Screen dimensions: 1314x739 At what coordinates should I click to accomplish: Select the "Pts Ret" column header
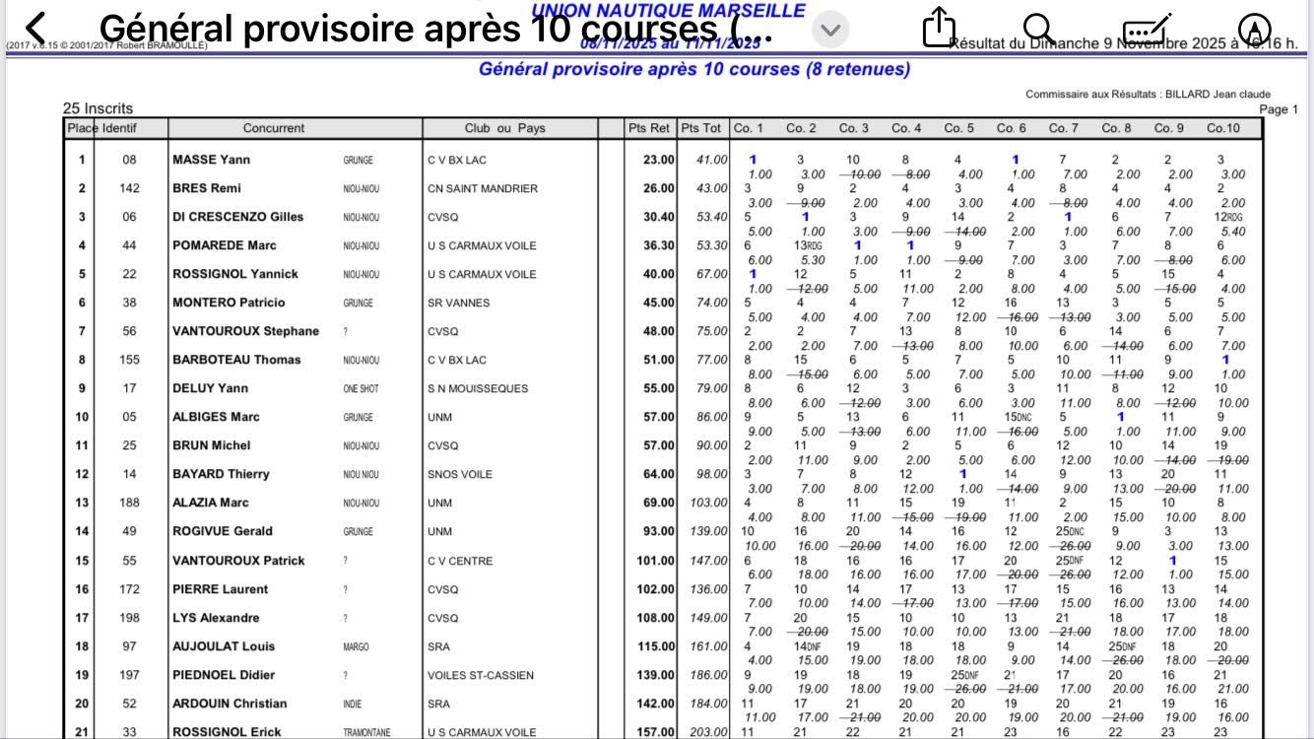click(x=648, y=128)
